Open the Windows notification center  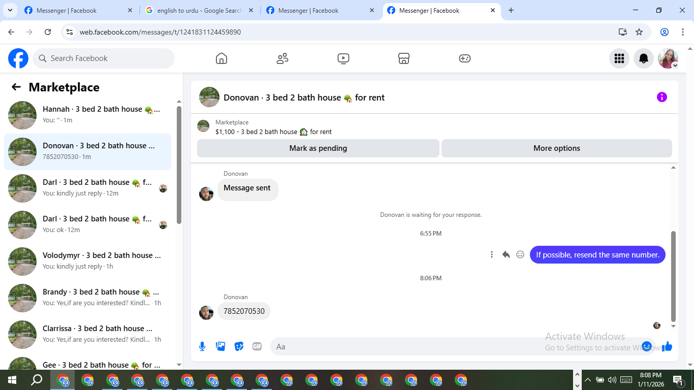point(677,380)
